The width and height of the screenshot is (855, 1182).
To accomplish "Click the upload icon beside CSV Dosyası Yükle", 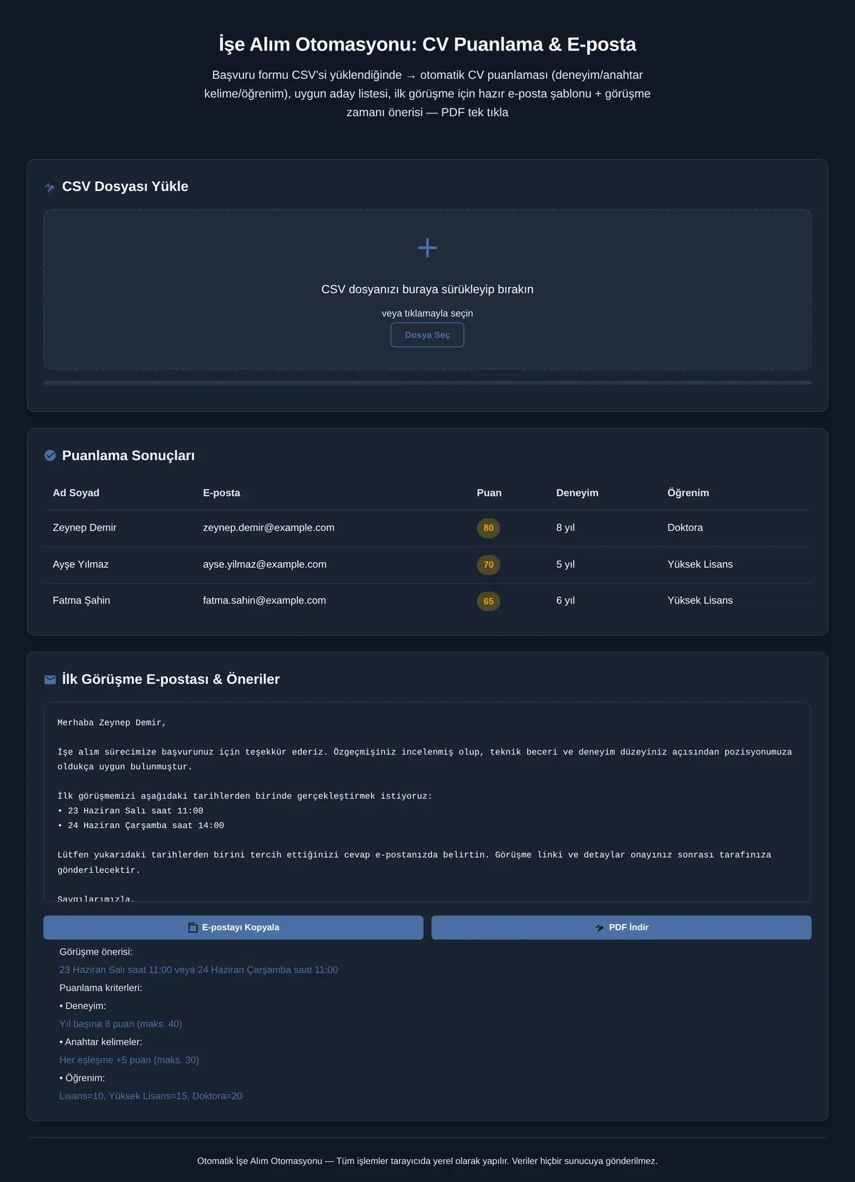I will pos(50,187).
